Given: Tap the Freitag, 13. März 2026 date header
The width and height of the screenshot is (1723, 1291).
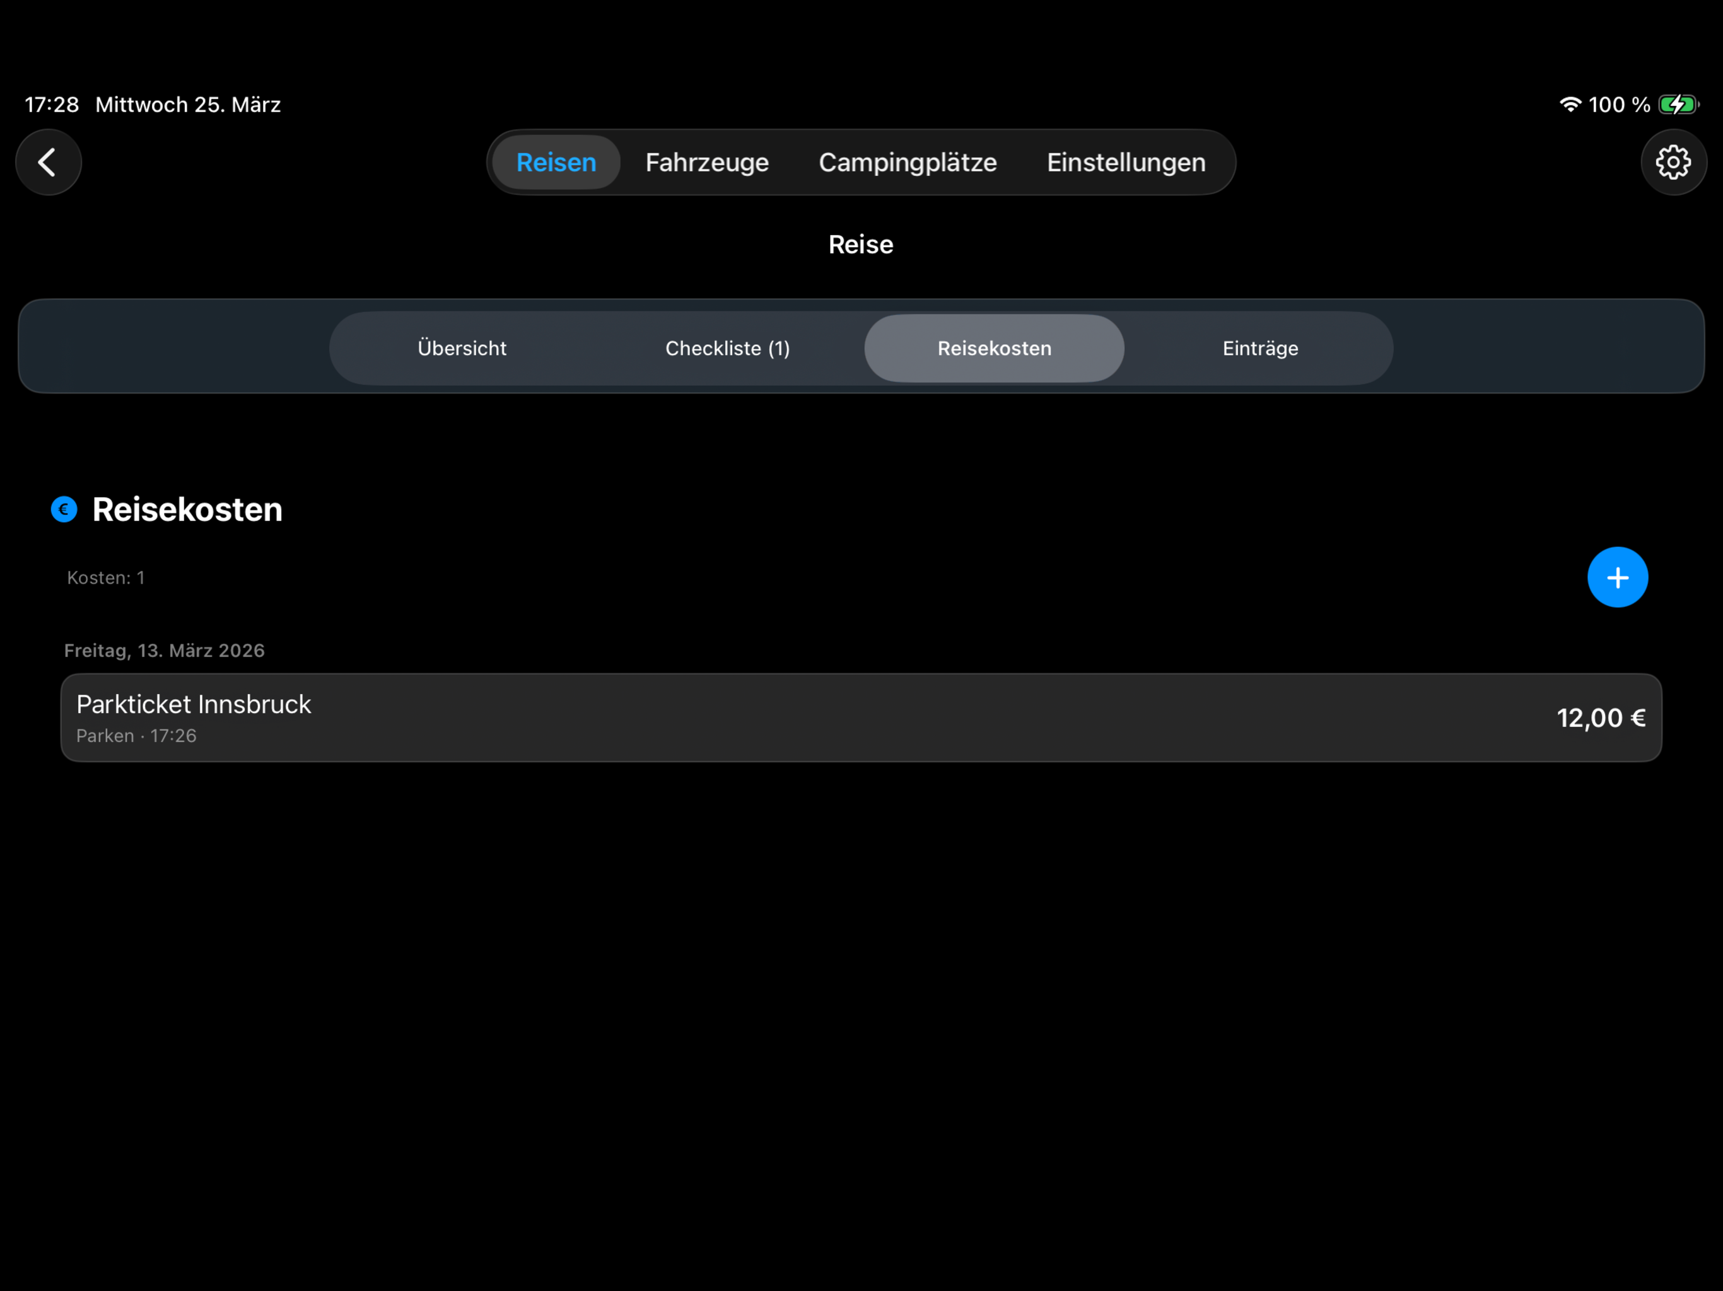Looking at the screenshot, I should click(165, 650).
